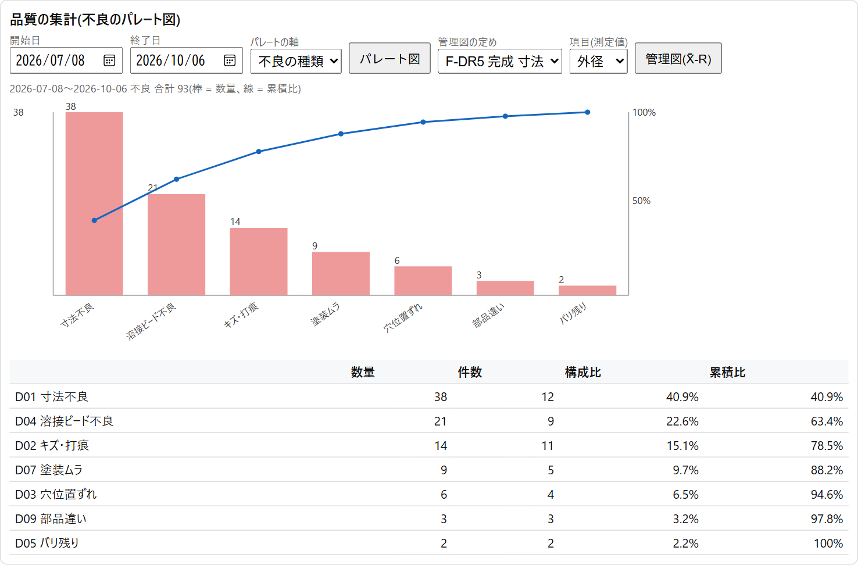Click the 数量 column header
The image size is (858, 565).
point(363,373)
